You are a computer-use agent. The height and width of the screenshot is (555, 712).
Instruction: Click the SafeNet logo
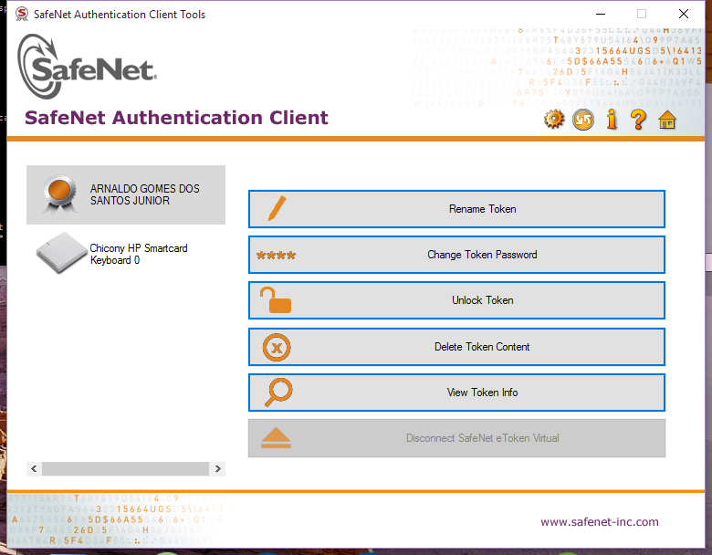click(x=87, y=67)
